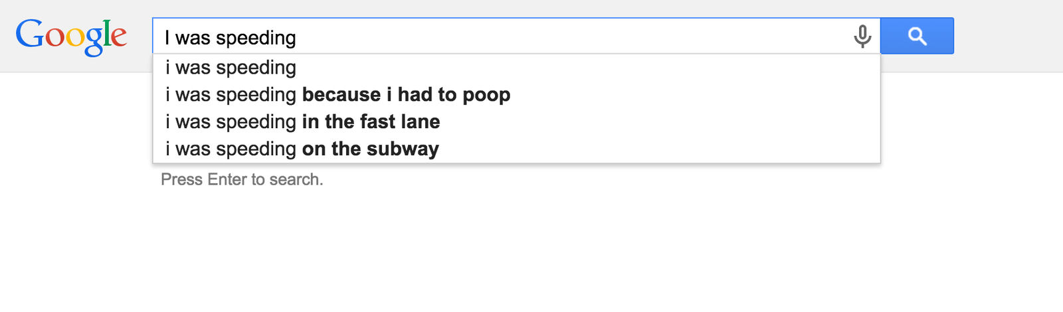Select the "on the subway" autocomplete suggestion
This screenshot has width=1063, height=312.
tap(370, 149)
